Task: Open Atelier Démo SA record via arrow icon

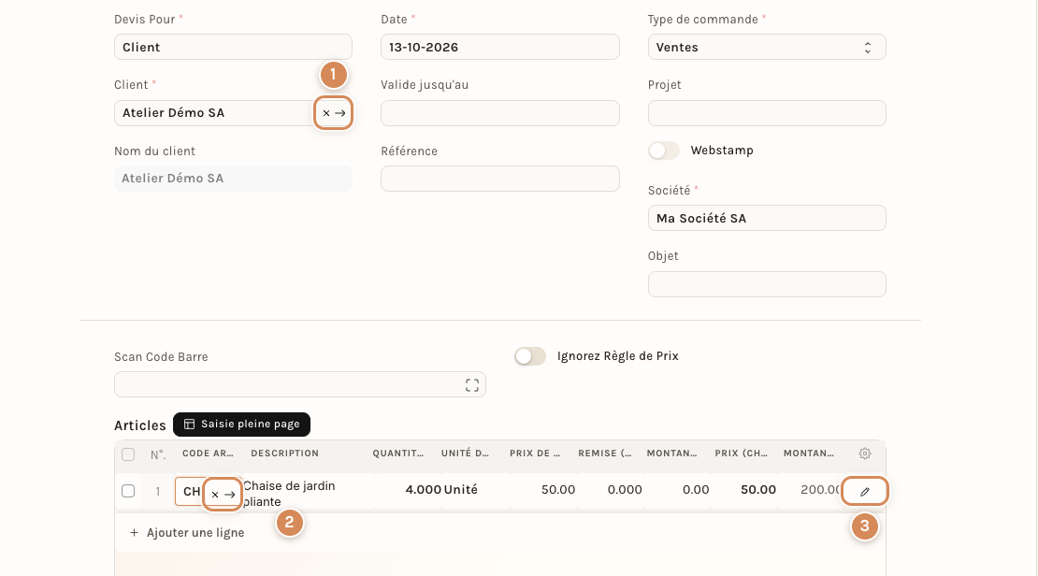Action: [x=340, y=113]
